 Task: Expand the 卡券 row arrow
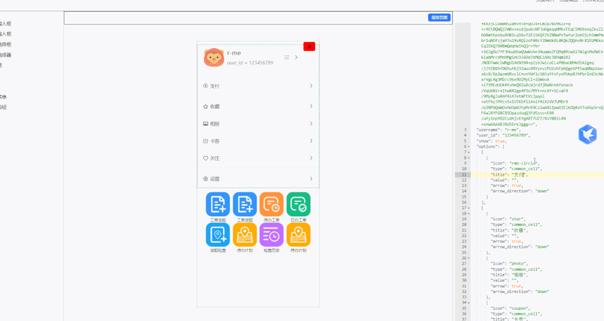312,141
